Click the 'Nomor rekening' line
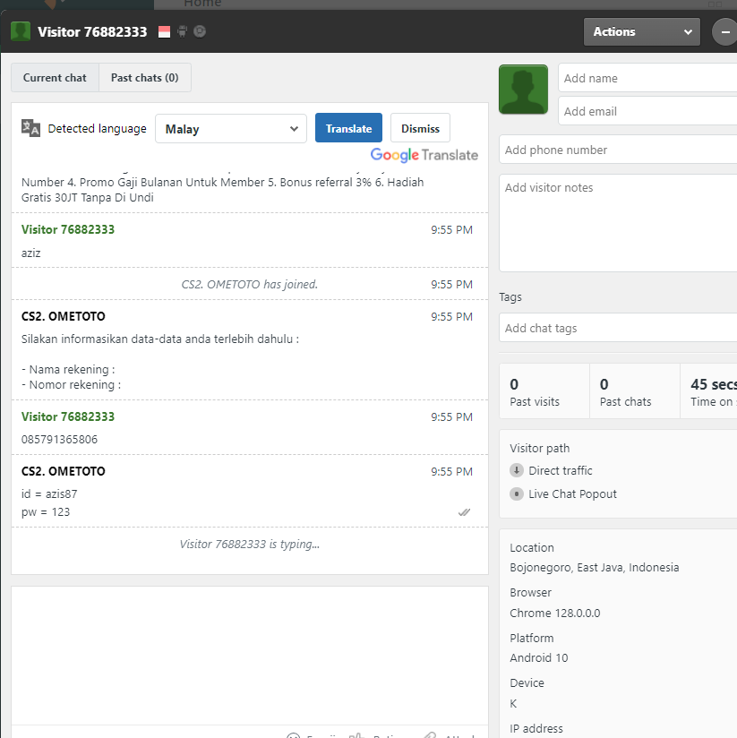Screen dimensions: 737x738 [x=71, y=385]
